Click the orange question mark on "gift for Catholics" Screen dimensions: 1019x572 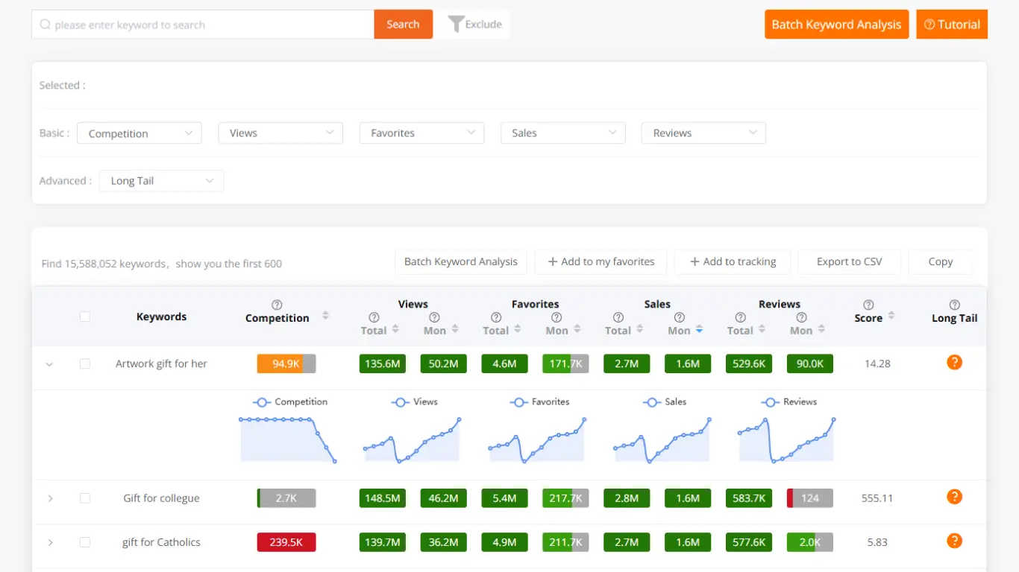tap(954, 541)
